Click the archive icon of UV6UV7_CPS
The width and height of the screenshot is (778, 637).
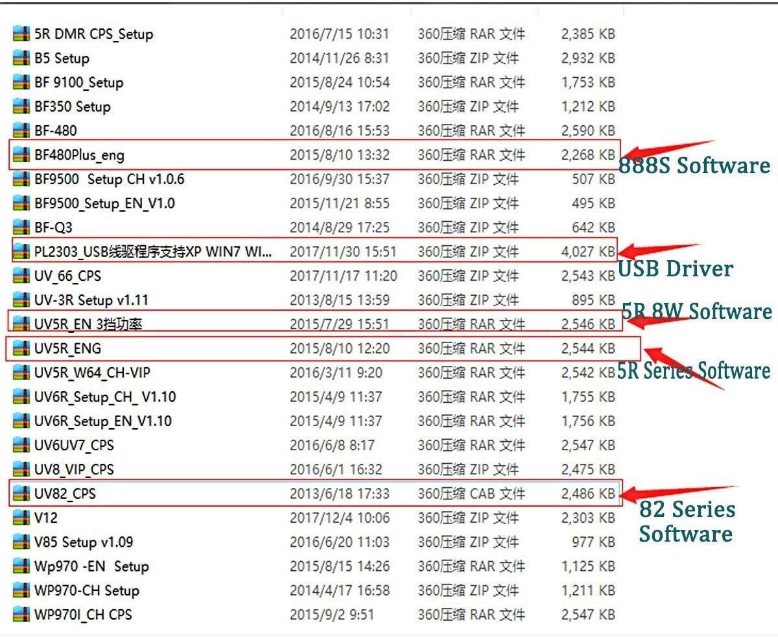point(22,446)
